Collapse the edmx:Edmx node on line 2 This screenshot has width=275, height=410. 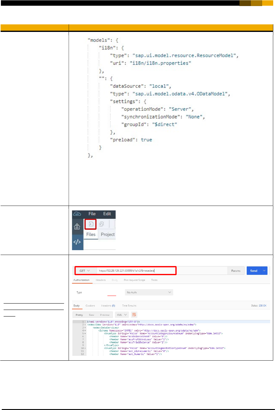point(86,325)
